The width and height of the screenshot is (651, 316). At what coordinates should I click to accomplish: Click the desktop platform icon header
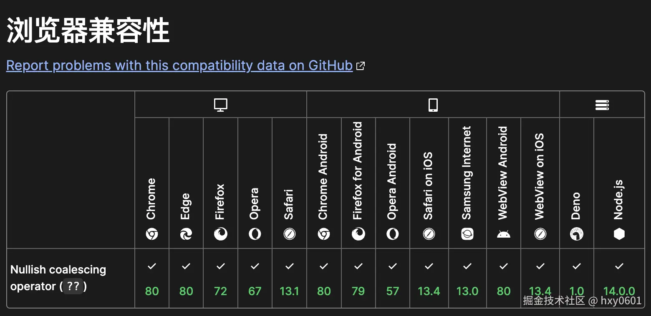(x=220, y=105)
